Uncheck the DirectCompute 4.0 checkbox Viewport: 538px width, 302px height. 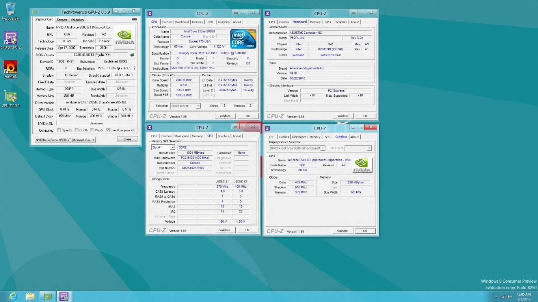pyautogui.click(x=108, y=130)
